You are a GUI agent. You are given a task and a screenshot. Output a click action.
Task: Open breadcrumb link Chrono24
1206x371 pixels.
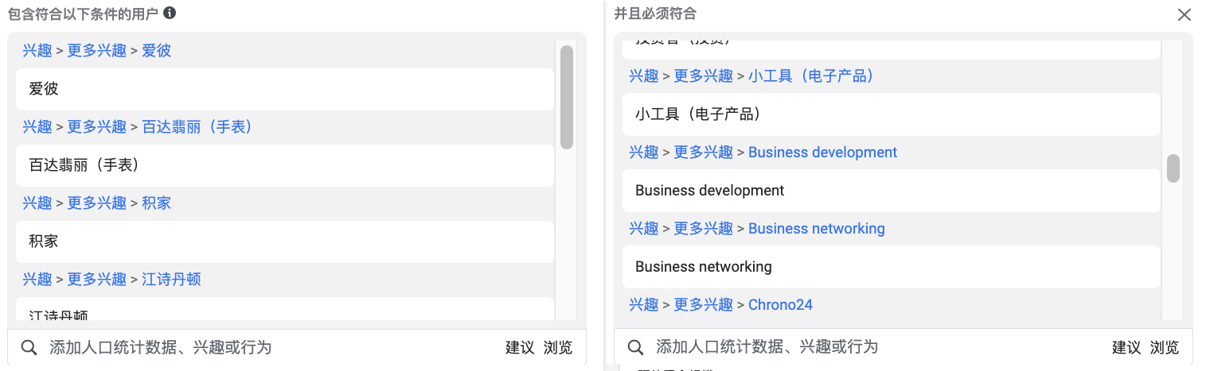pos(780,305)
